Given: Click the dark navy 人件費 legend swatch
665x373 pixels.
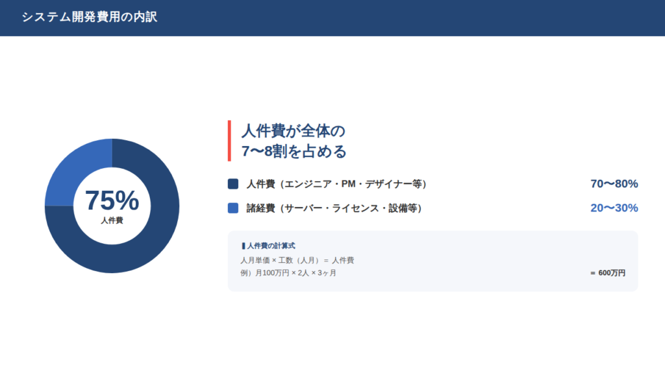Looking at the screenshot, I should click(233, 184).
